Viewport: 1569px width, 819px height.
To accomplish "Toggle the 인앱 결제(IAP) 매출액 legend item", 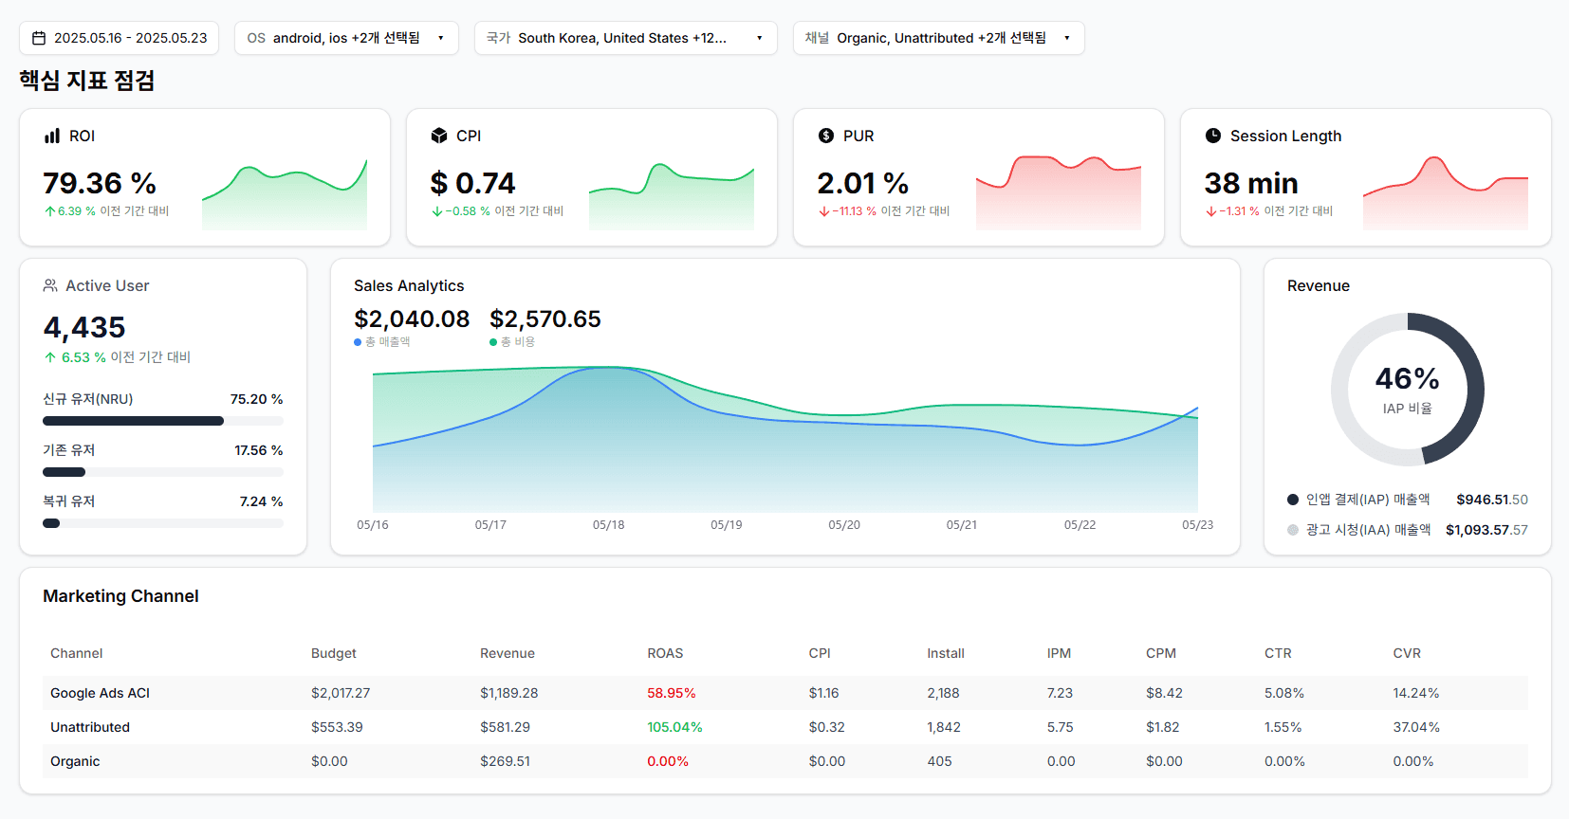I will click(1358, 500).
